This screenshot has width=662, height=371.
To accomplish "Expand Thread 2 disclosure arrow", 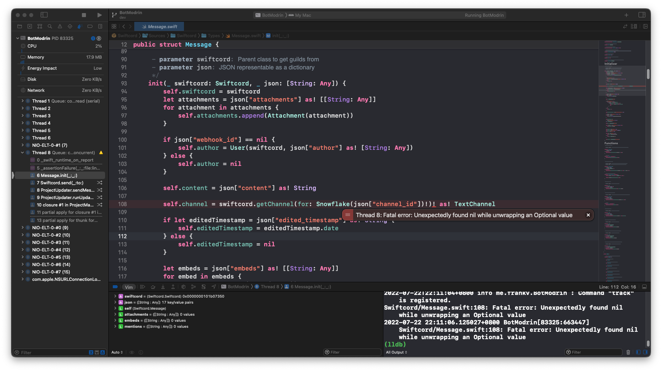I will (22, 108).
